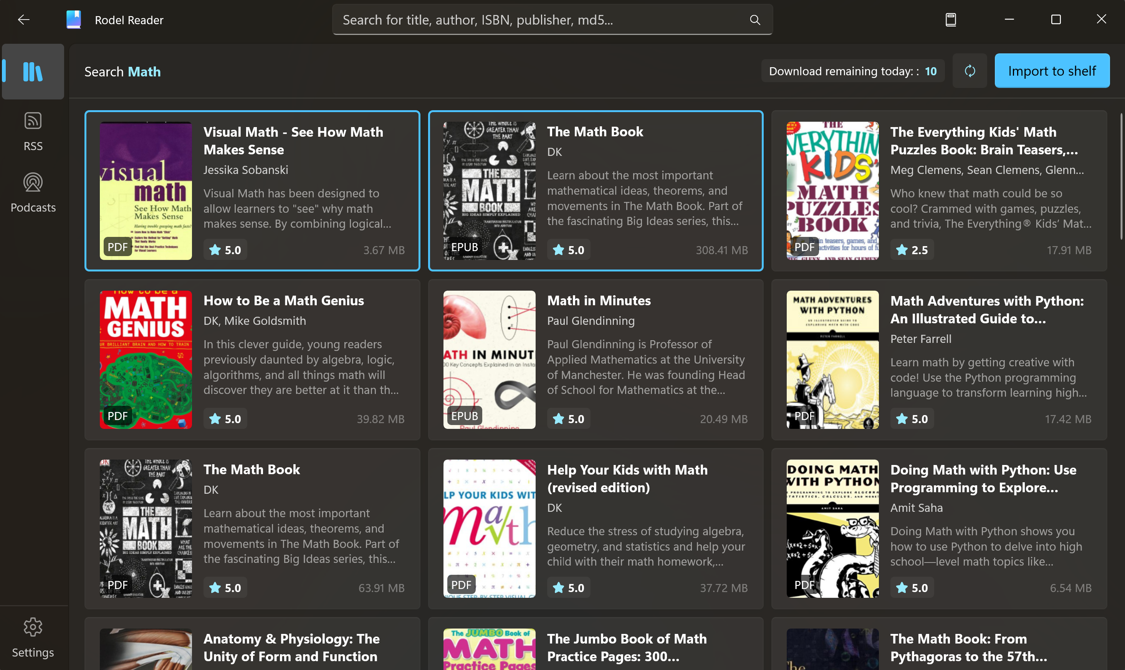Click title Math in Minutes

click(599, 300)
